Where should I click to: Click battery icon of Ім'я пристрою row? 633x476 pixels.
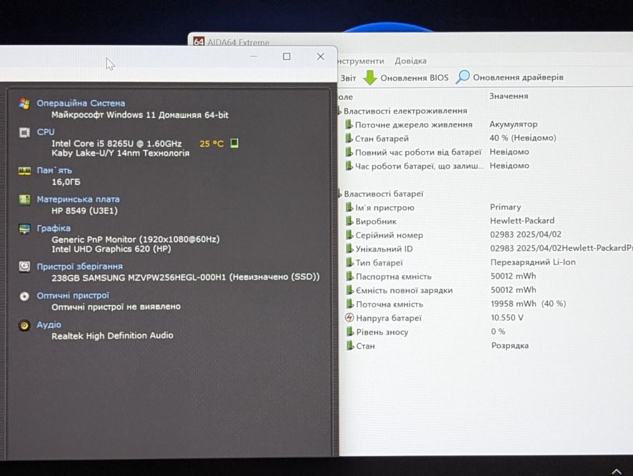click(349, 207)
